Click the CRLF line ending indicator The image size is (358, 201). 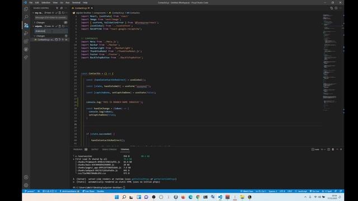pyautogui.click(x=290, y=191)
